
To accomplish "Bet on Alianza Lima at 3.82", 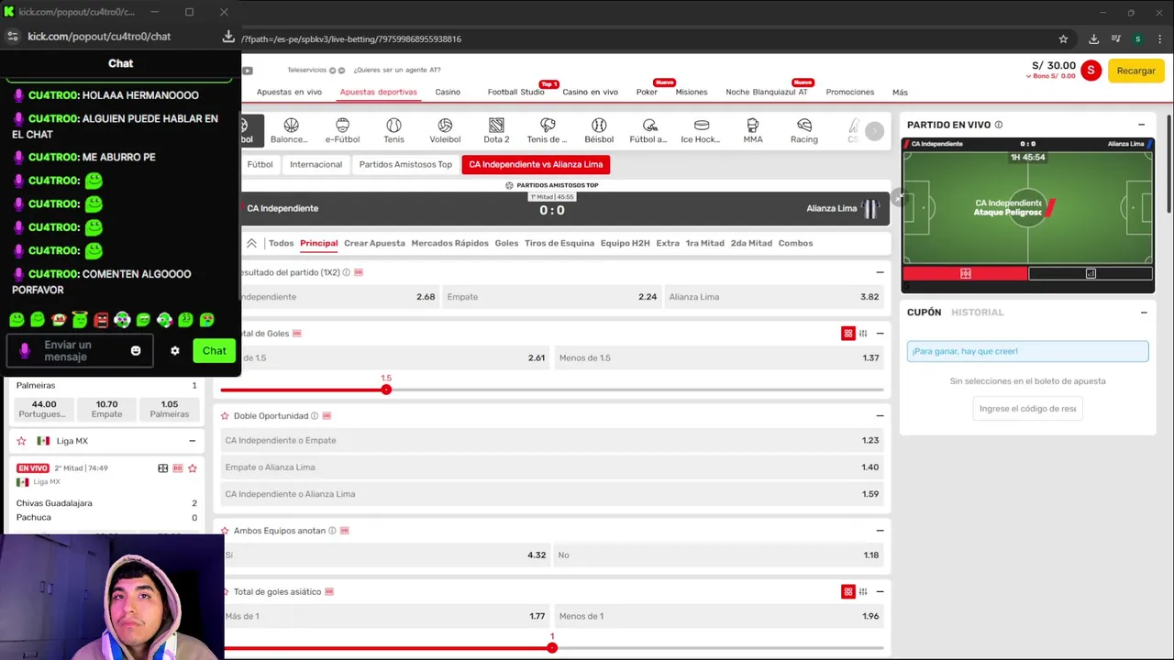I will coord(774,297).
